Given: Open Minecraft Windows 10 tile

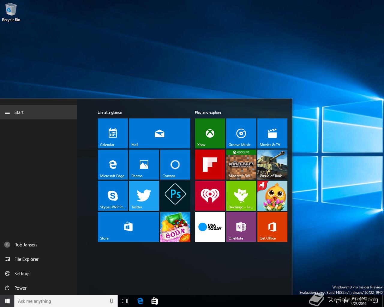Looking at the screenshot, I should pyautogui.click(x=241, y=165).
